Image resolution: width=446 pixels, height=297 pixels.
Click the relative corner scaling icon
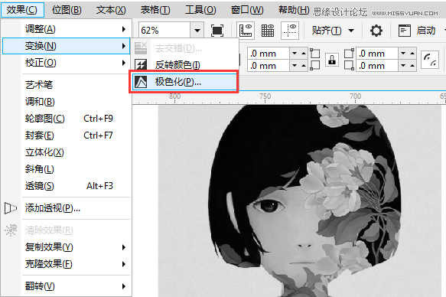coord(430,60)
